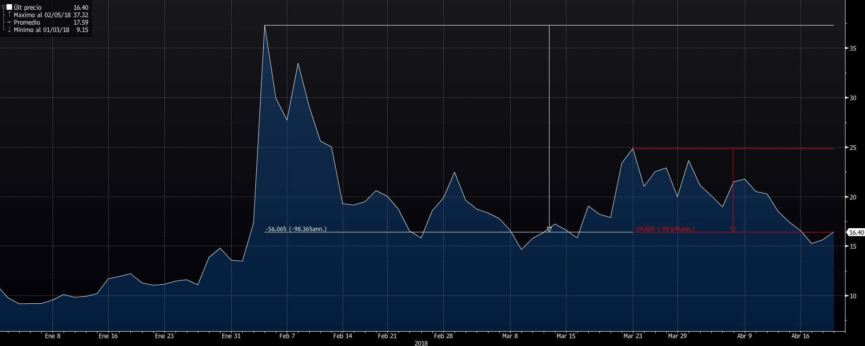The width and height of the screenshot is (865, 346).
Task: Click the 9.15 minimum value in legend
Action: tap(82, 30)
